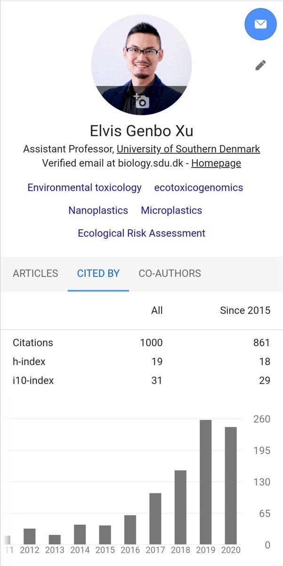The width and height of the screenshot is (283, 566).
Task: Click the h-index label
Action: pyautogui.click(x=29, y=361)
